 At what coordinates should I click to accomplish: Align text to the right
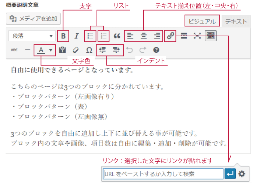click(157, 36)
